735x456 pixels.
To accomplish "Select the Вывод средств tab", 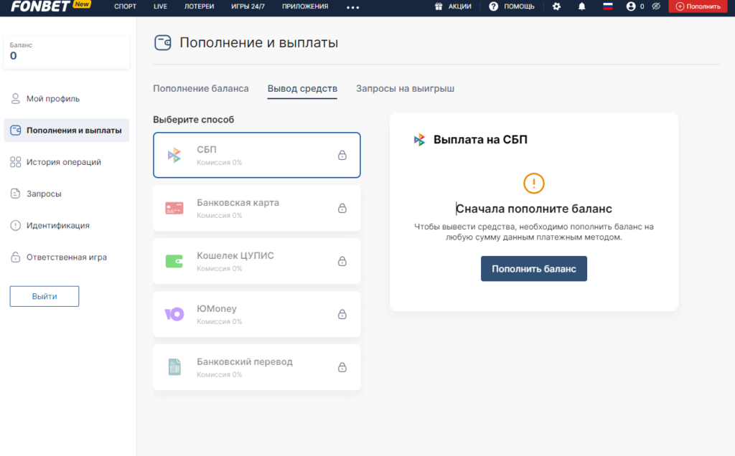I will tap(302, 88).
